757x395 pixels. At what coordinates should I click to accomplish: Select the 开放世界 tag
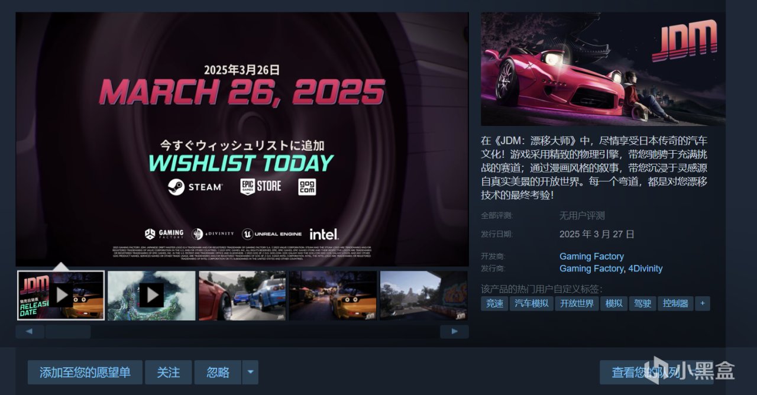[577, 303]
